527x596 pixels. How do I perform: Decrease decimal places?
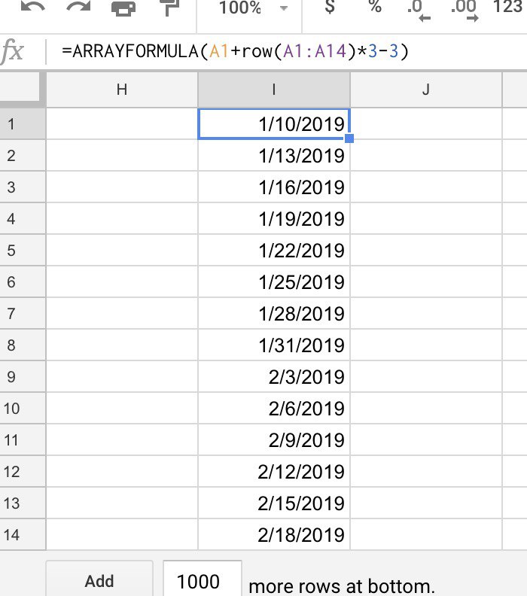pyautogui.click(x=419, y=10)
